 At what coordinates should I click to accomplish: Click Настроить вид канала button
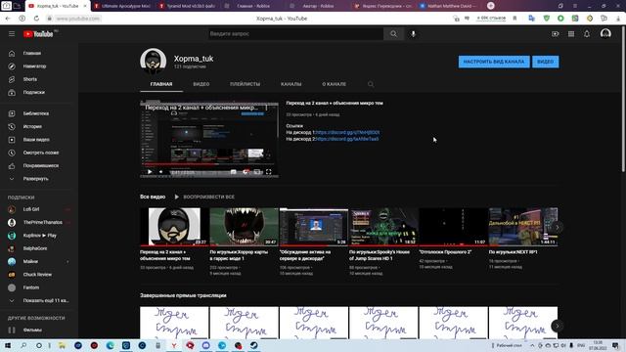[494, 62]
